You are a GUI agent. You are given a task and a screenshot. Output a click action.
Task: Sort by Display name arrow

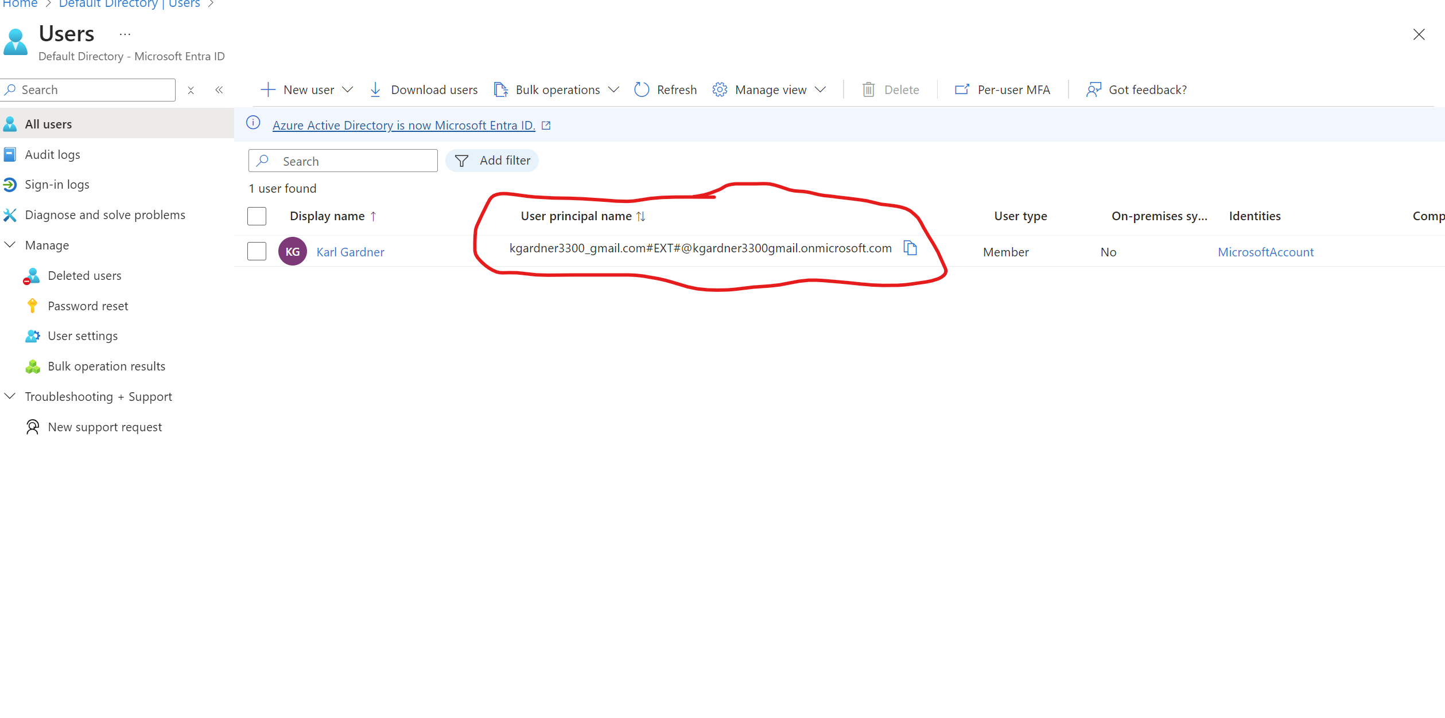tap(373, 216)
